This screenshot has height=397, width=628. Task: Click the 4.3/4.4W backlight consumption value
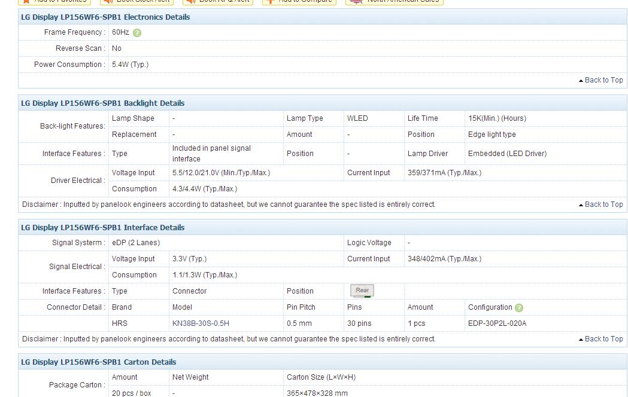click(205, 189)
